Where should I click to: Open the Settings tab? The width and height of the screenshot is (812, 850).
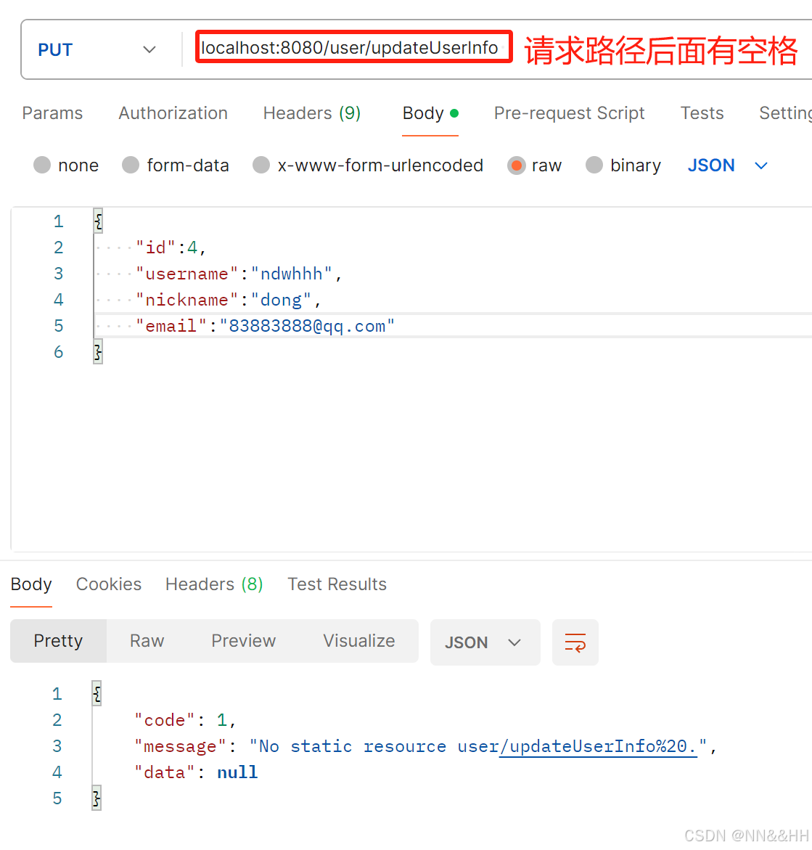click(785, 113)
